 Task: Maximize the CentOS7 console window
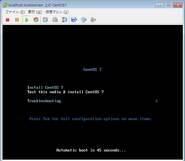[168, 5]
